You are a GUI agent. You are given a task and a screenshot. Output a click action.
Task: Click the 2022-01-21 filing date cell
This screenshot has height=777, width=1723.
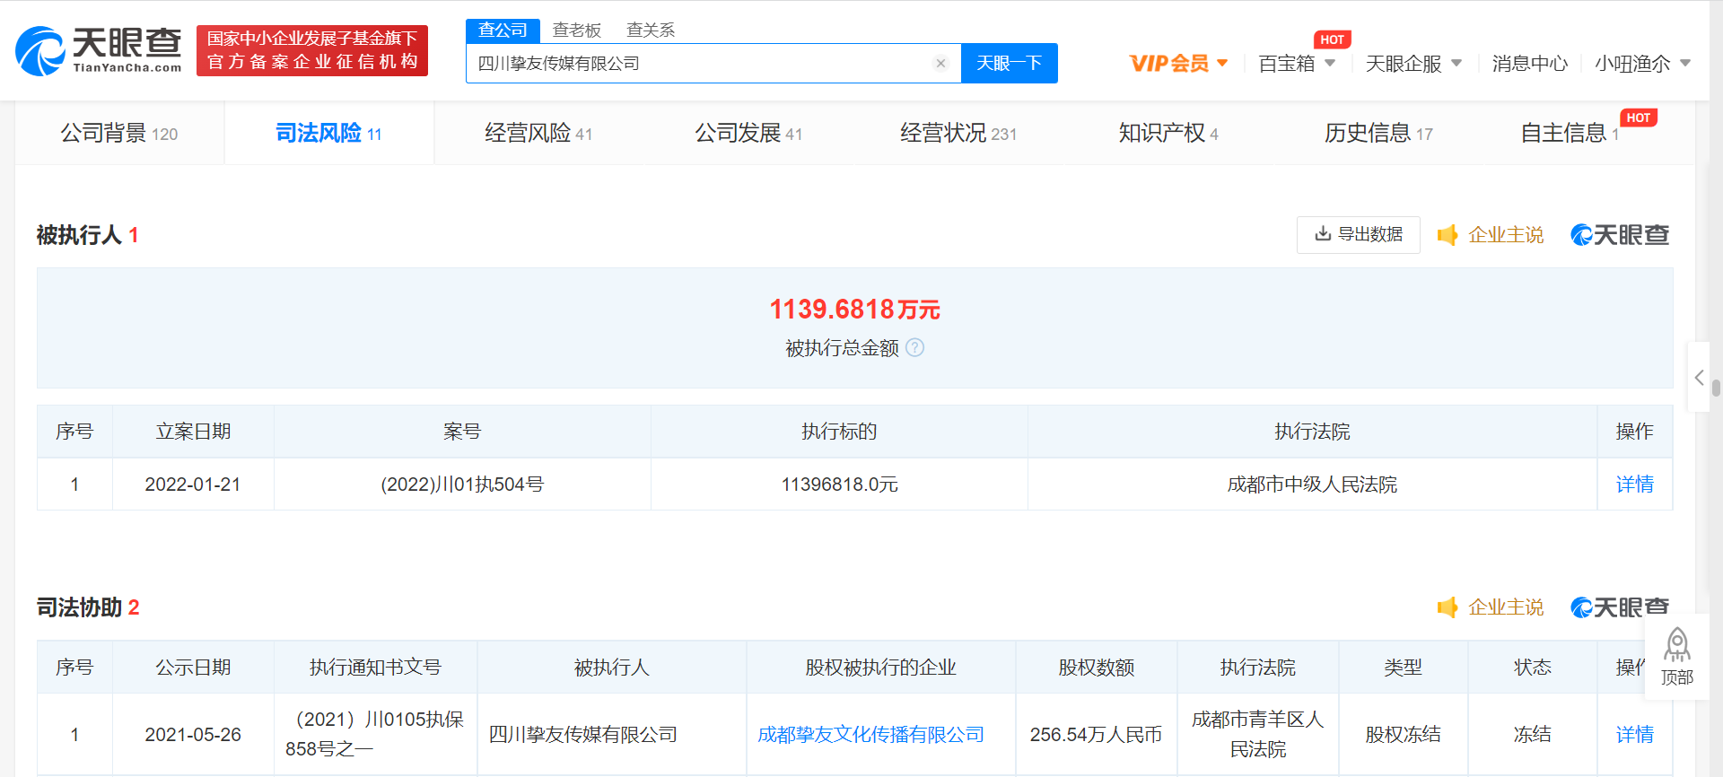193,485
